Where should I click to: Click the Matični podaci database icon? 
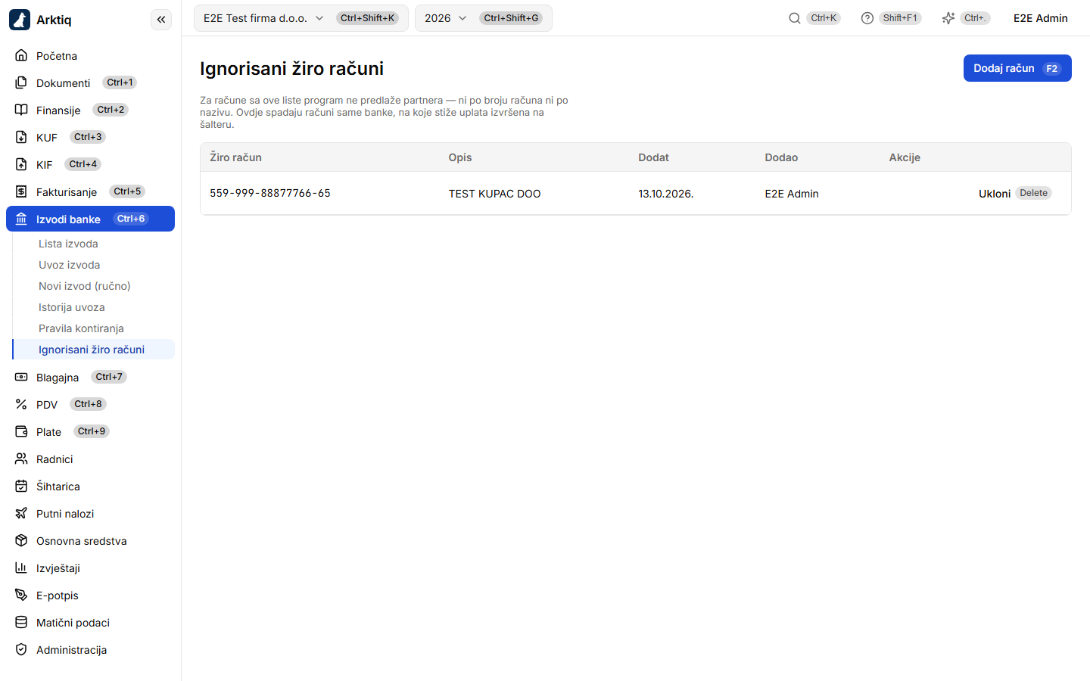click(21, 622)
